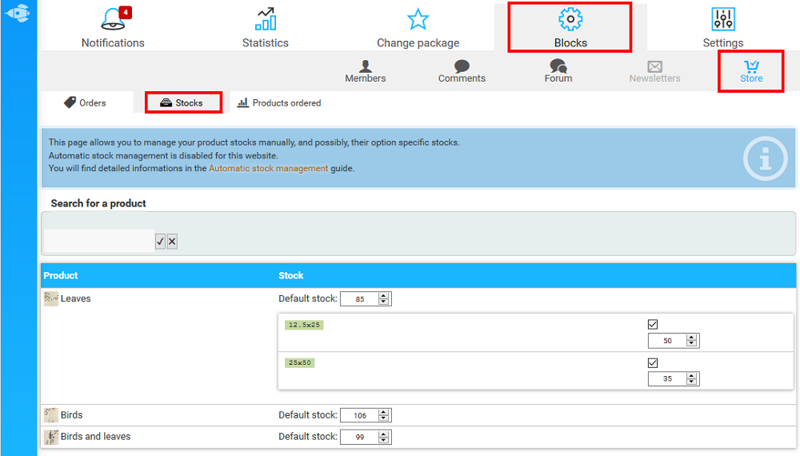Click the red notification badge 4
This screenshot has width=800, height=456.
coord(125,12)
